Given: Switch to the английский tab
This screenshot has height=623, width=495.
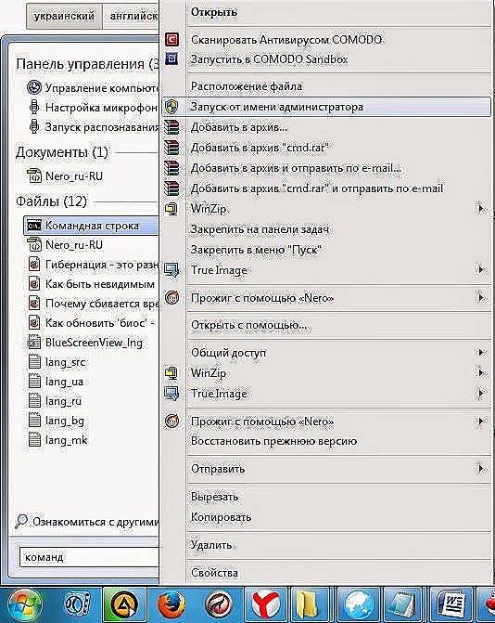Looking at the screenshot, I should point(132,17).
